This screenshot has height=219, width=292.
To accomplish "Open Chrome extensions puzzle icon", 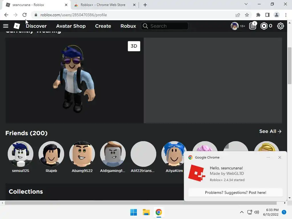I will click(258, 15).
